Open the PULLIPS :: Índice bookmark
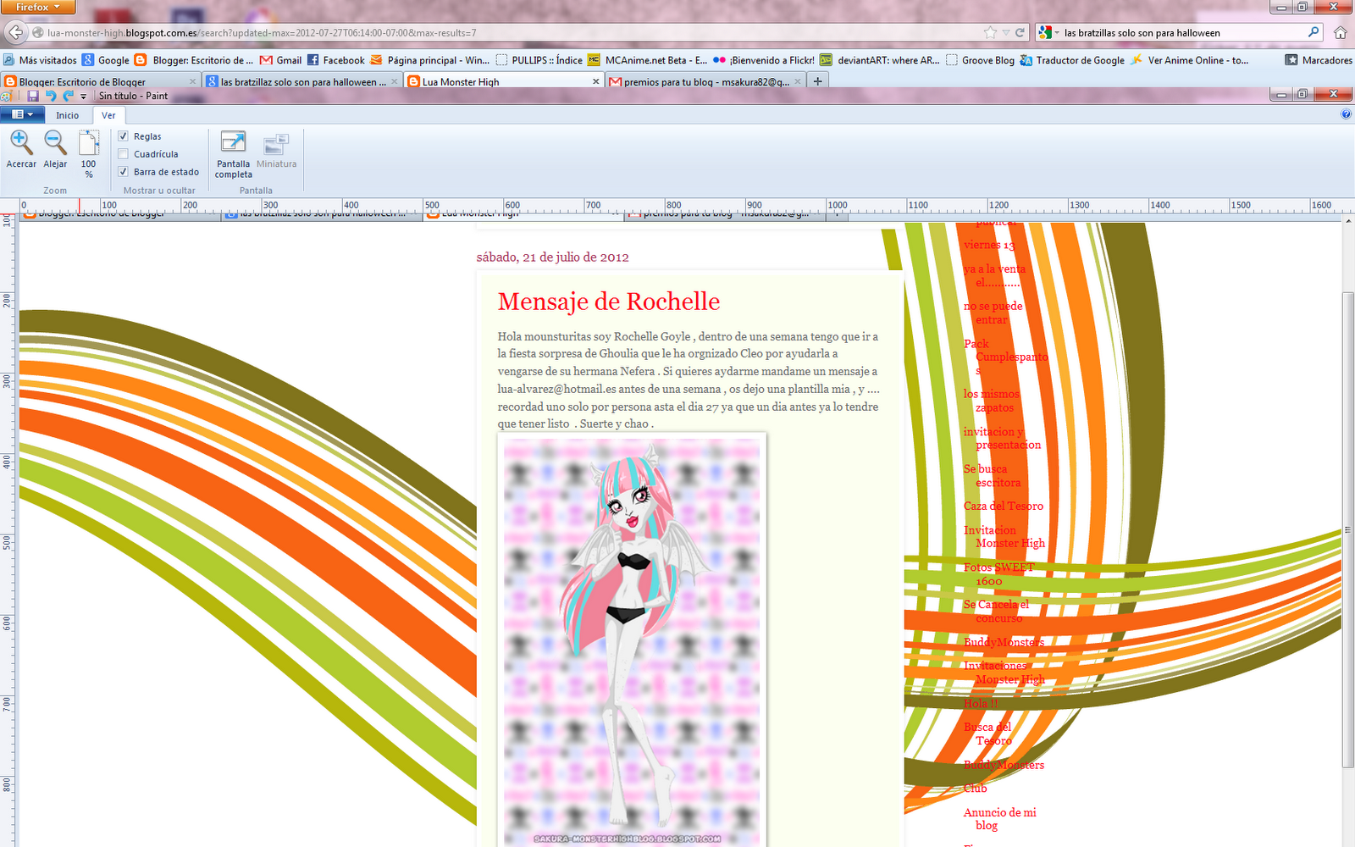Viewport: 1355px width, 847px height. click(x=539, y=60)
